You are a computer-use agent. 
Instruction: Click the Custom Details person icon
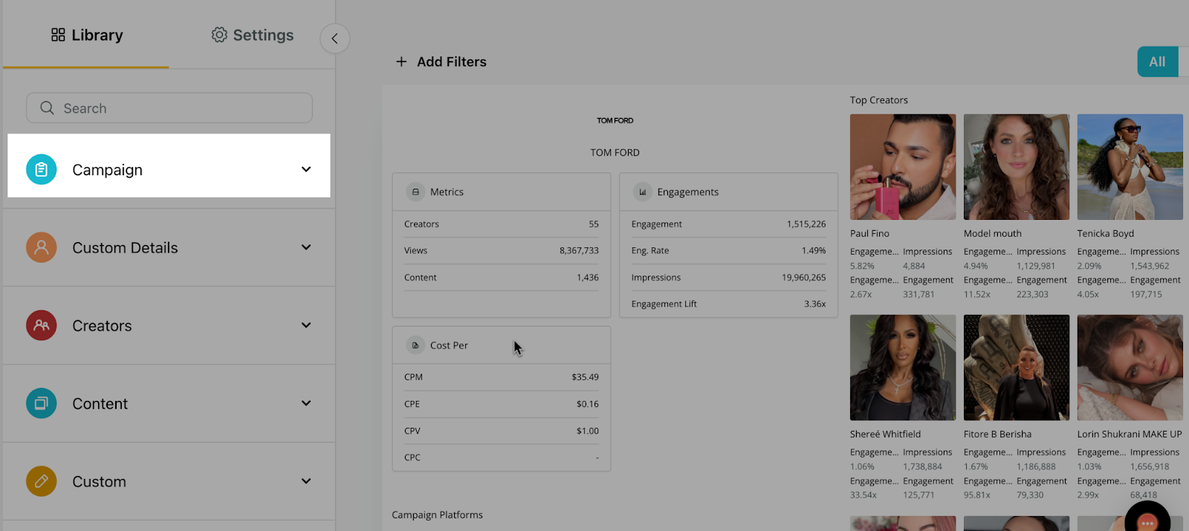coord(42,247)
